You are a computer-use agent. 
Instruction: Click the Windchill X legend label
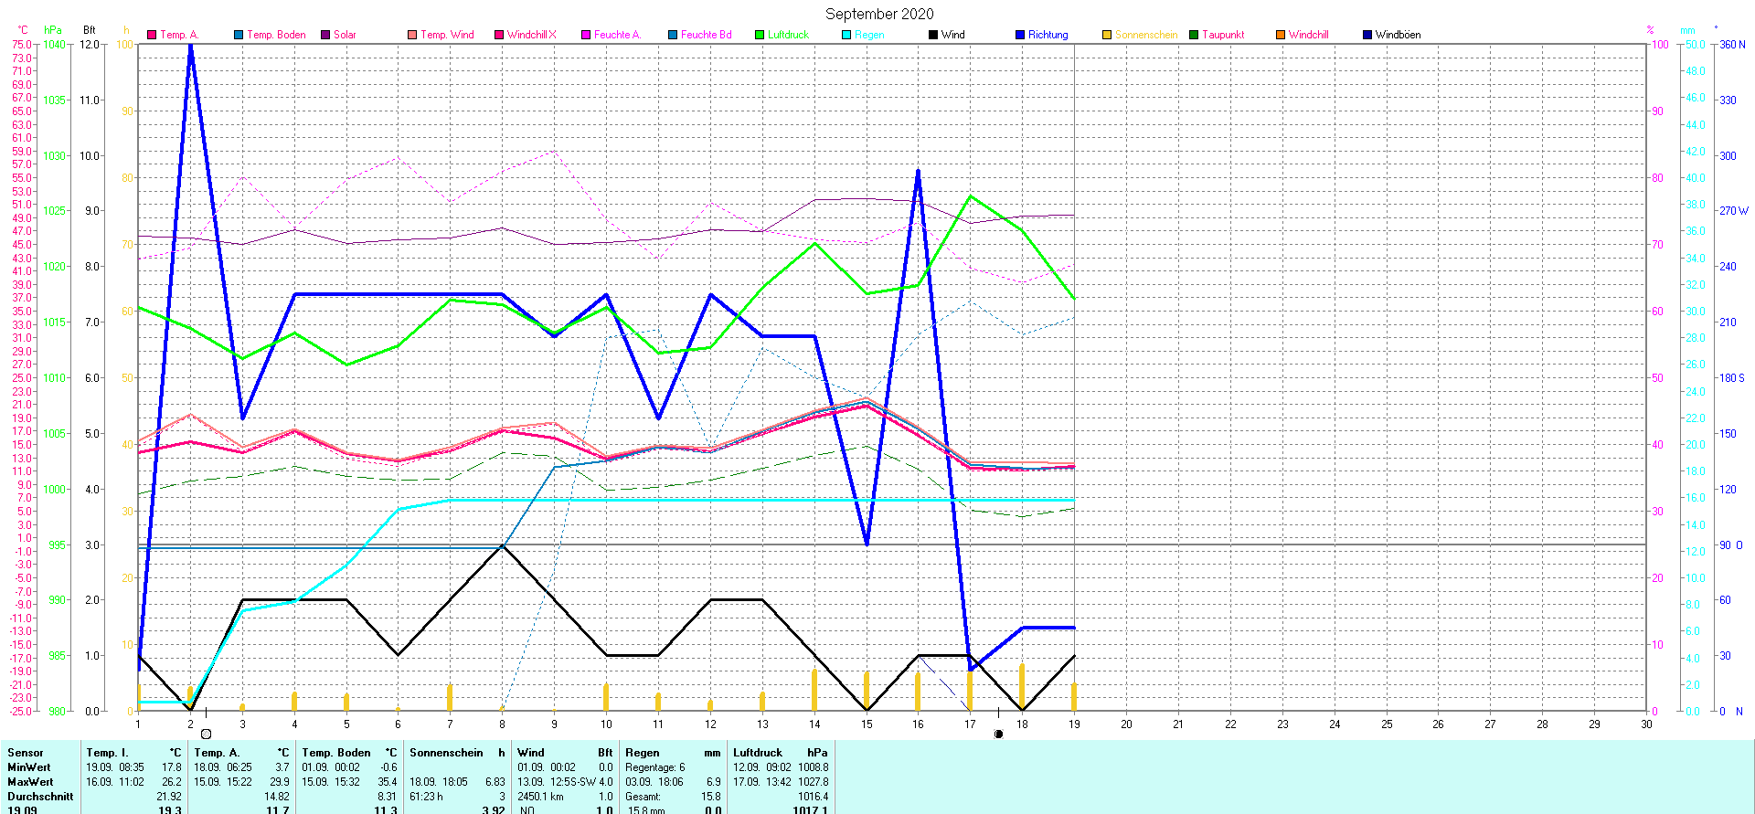(531, 35)
